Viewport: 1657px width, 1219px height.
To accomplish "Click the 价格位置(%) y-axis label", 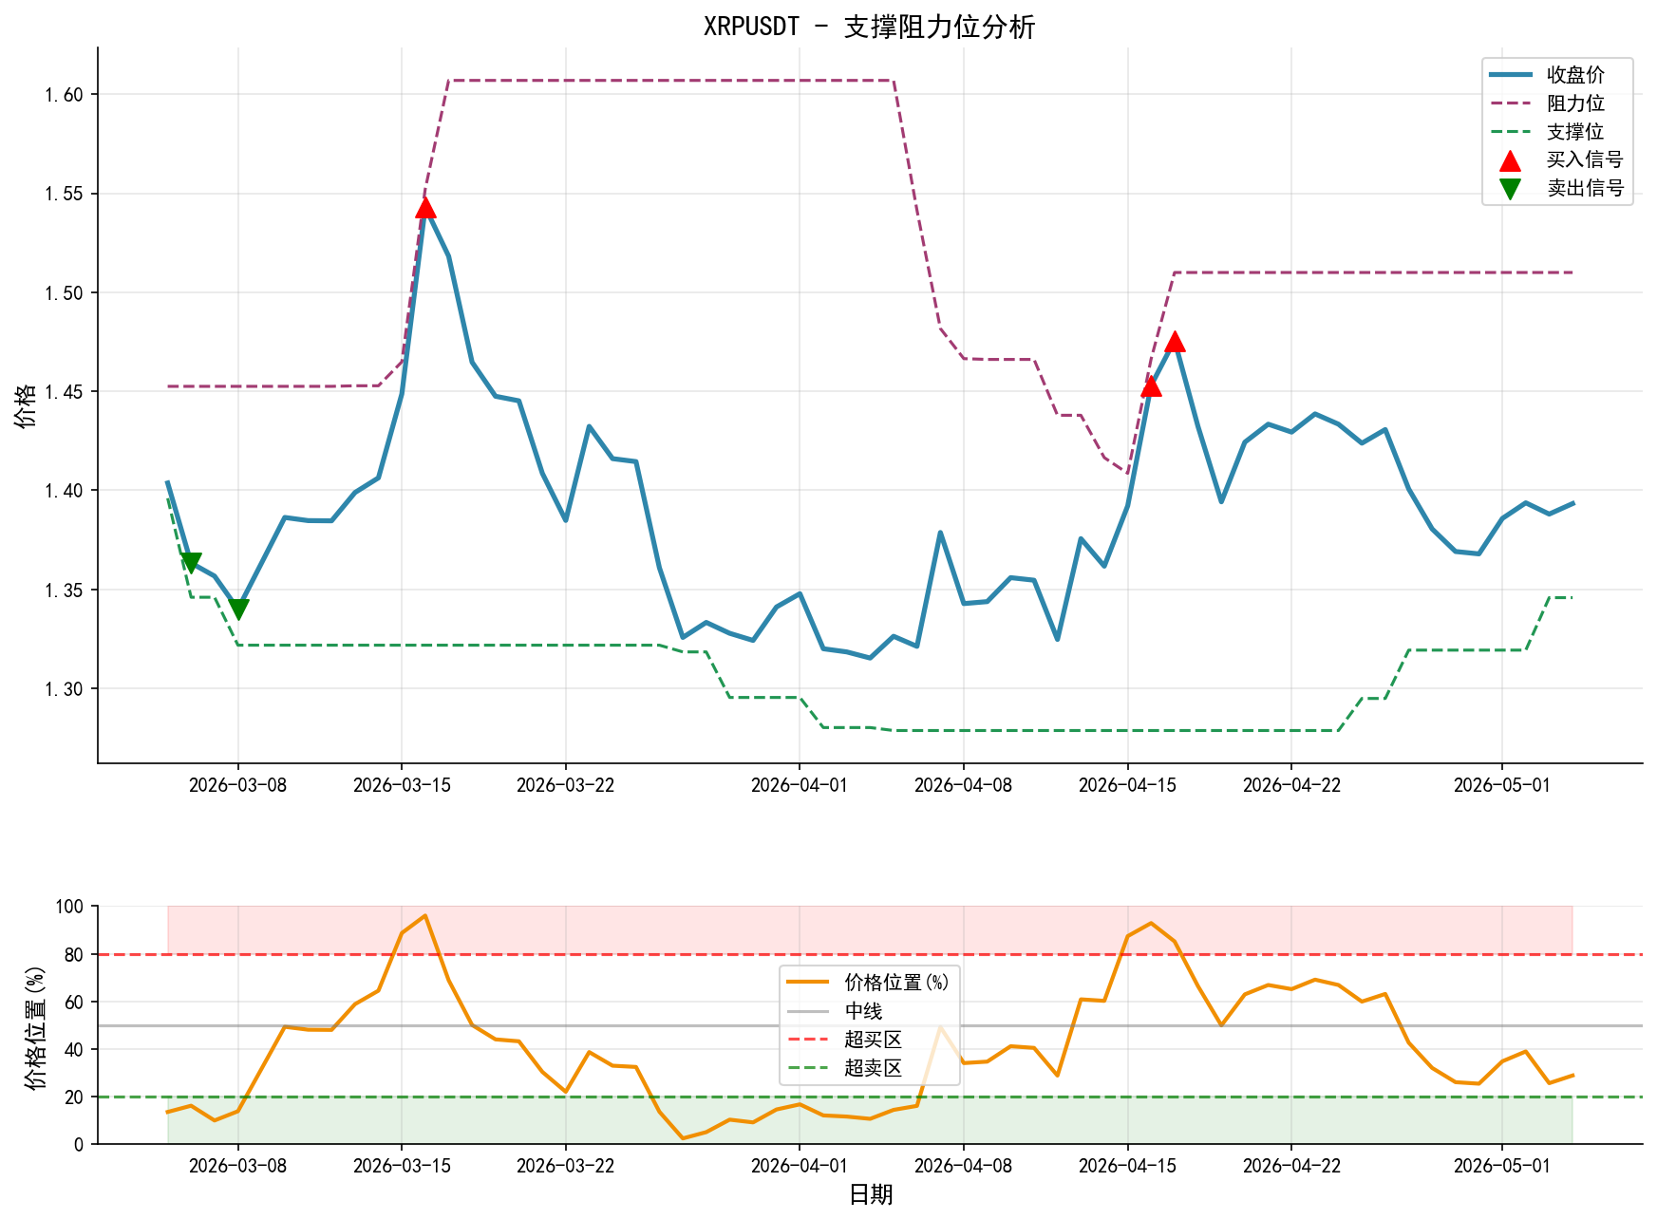I will coord(34,1026).
